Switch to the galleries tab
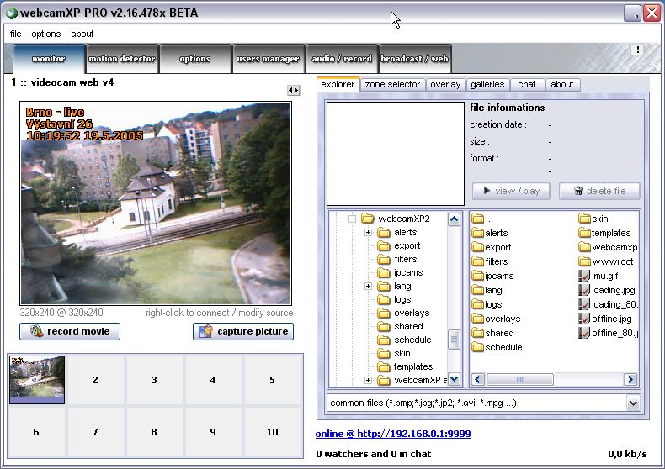This screenshot has height=469, width=665. [487, 85]
